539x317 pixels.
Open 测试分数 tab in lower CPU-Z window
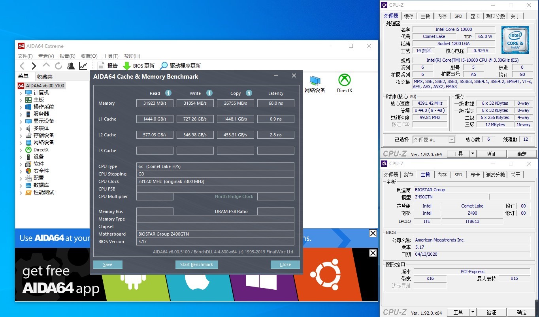click(x=495, y=175)
